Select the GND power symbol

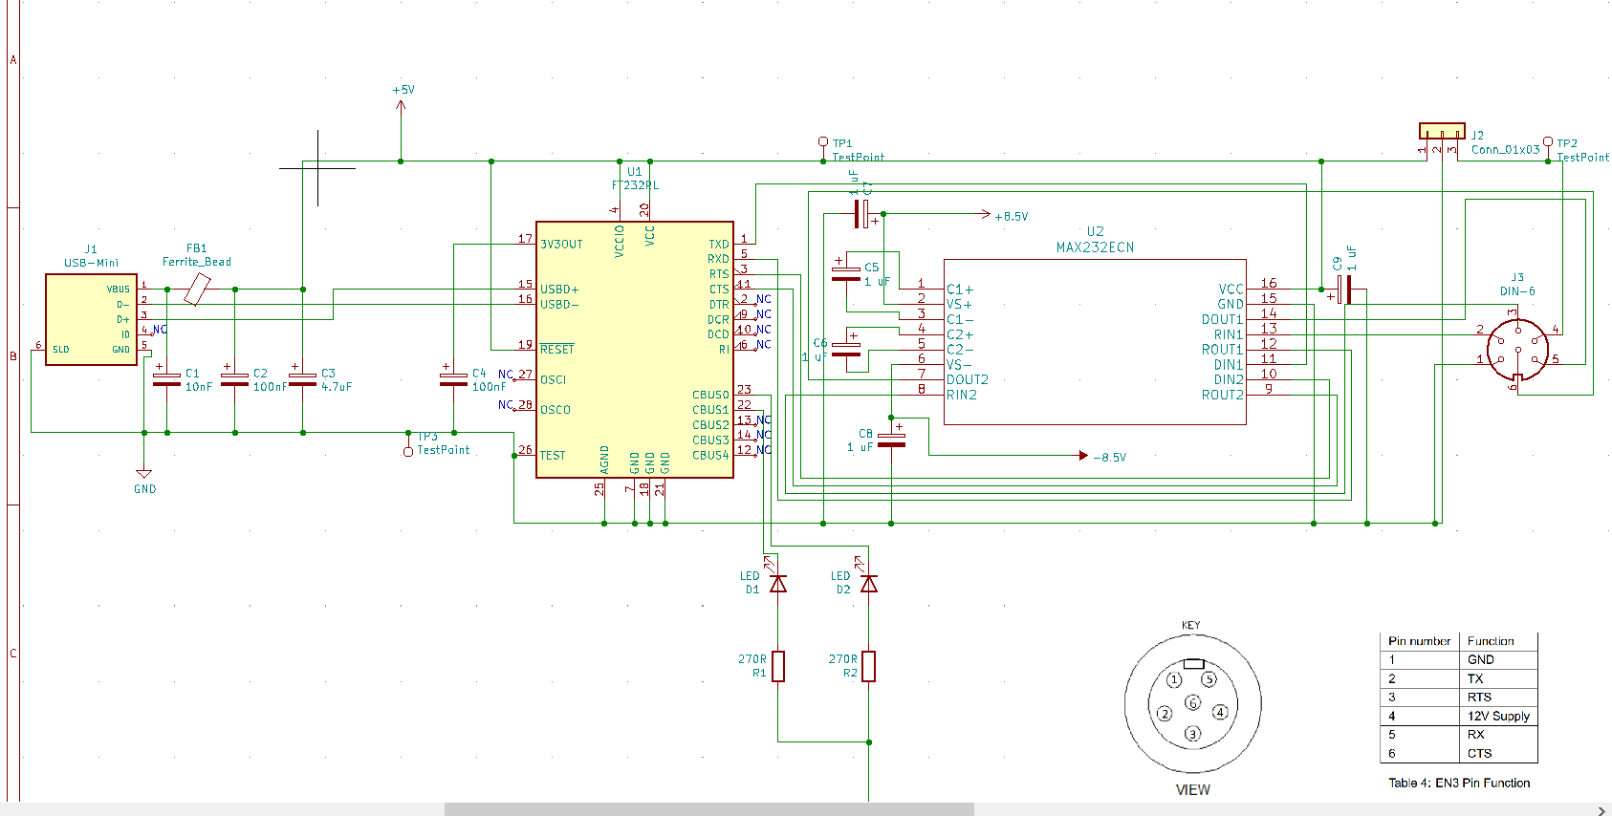[143, 473]
